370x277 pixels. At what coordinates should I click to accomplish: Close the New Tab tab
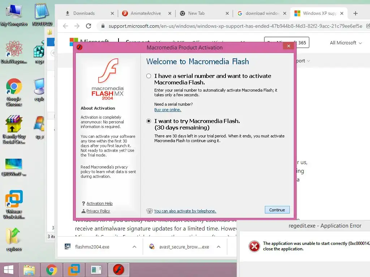[227, 13]
